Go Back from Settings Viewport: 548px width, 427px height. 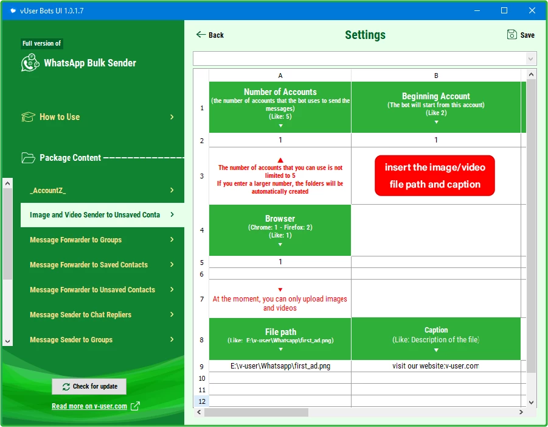(210, 35)
